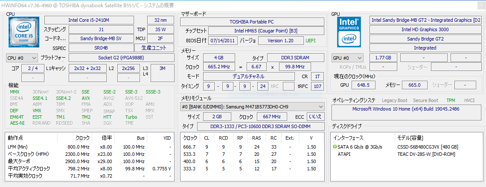486x187 pixels.
Task: Click the MCU value 2F
Action: pos(160,38)
